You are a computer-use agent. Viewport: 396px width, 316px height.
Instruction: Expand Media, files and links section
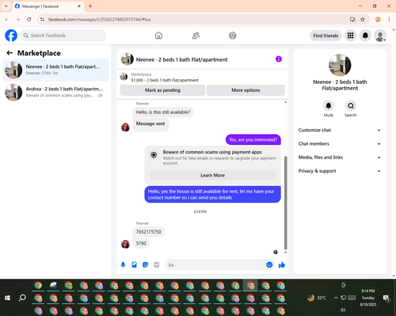340,158
